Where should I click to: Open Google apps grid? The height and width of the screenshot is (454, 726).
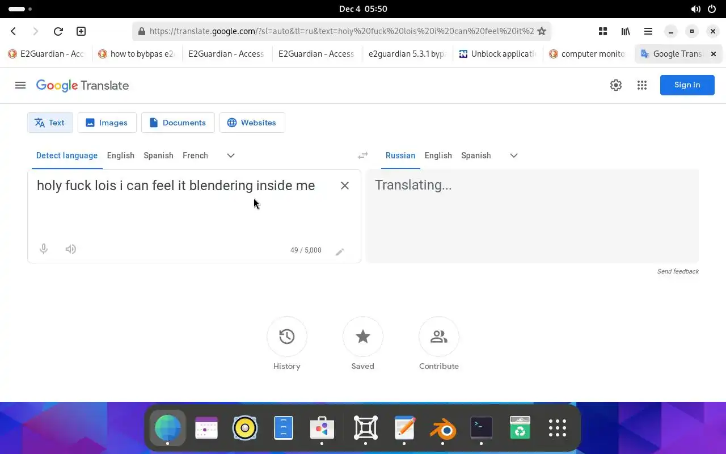[x=642, y=85]
